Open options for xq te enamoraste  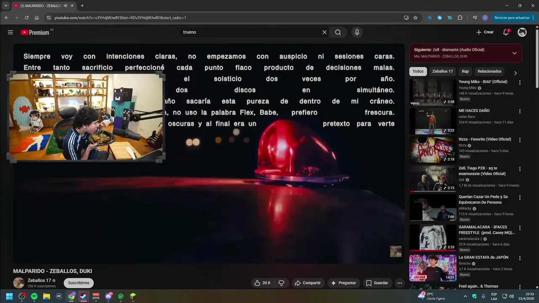coord(520,169)
